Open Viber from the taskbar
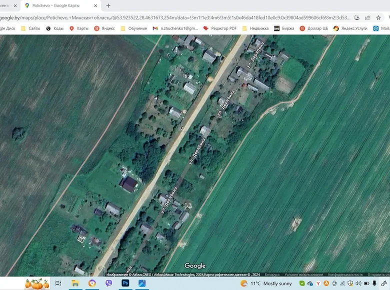The image size is (390, 290). [x=108, y=283]
